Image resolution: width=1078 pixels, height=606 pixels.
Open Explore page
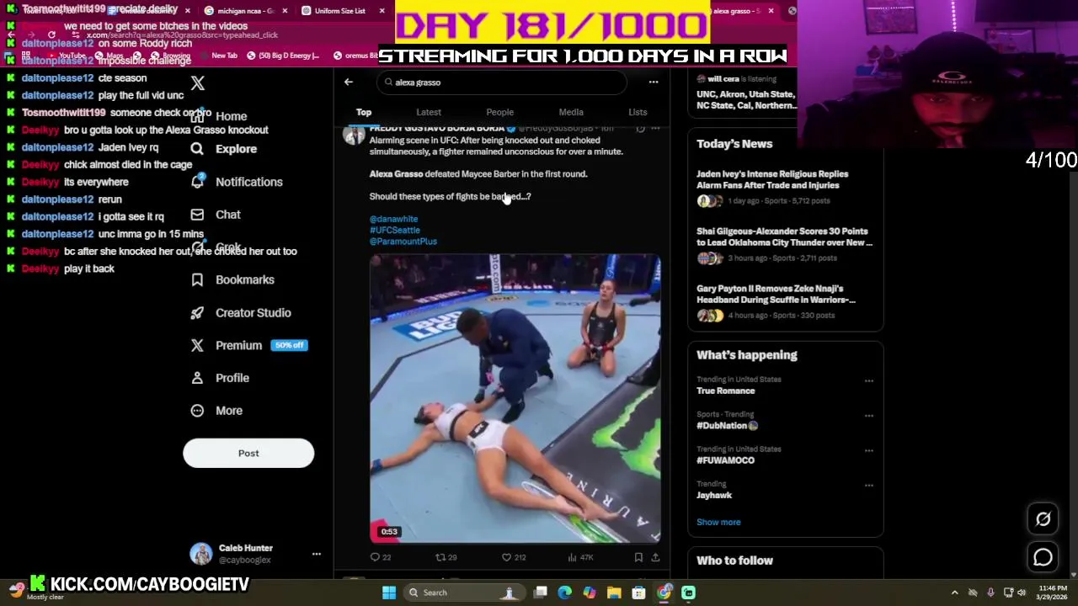224,149
